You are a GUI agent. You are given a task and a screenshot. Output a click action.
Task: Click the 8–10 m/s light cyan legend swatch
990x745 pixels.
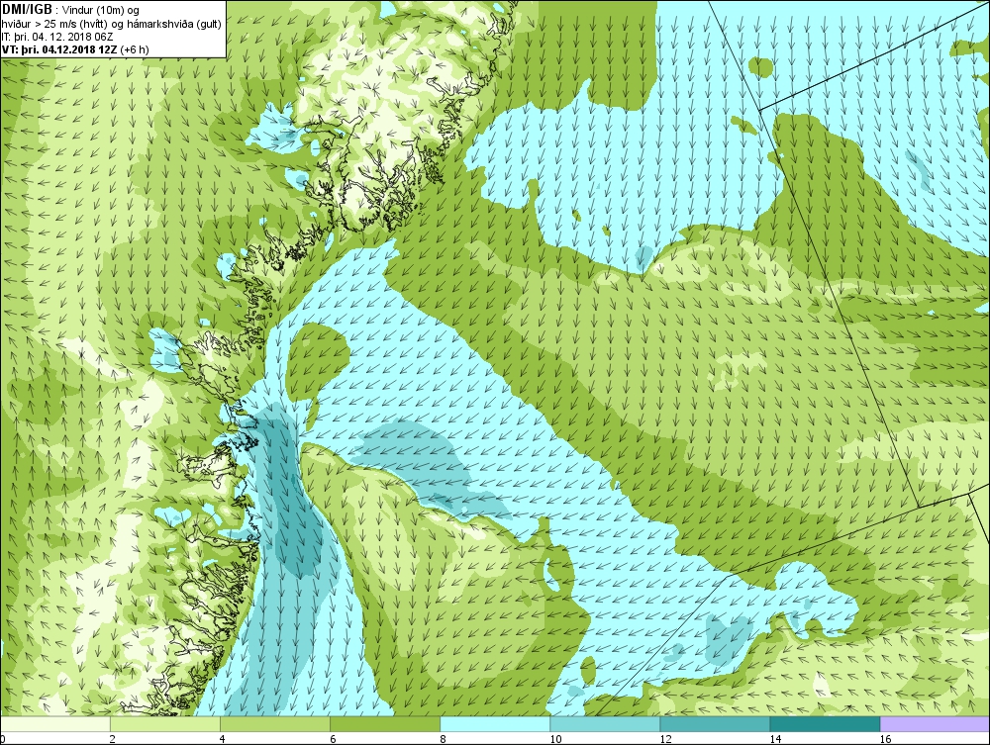click(495, 724)
